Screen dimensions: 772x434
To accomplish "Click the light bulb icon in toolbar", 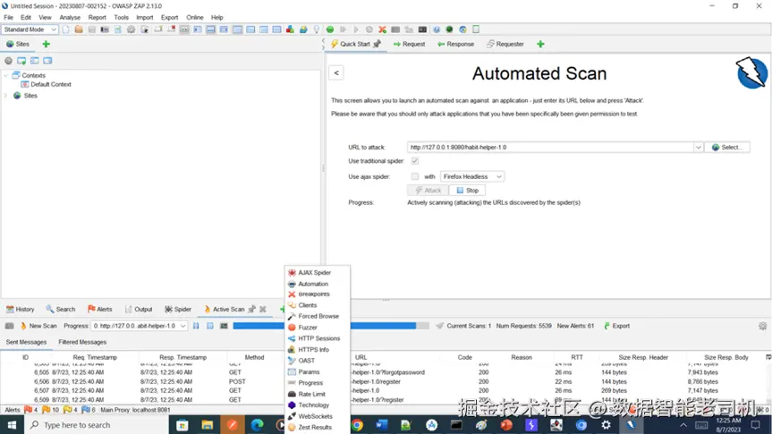I will click(317, 30).
